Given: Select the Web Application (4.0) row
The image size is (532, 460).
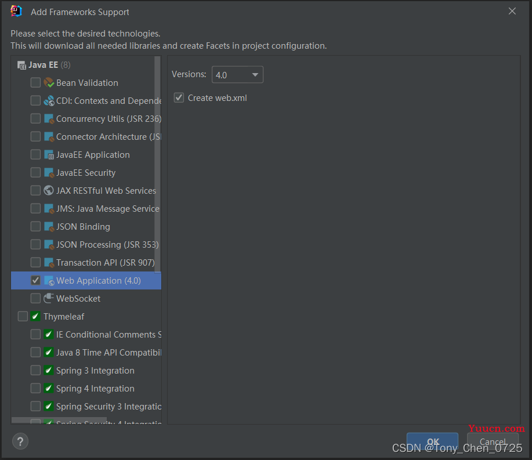Looking at the screenshot, I should pyautogui.click(x=86, y=280).
